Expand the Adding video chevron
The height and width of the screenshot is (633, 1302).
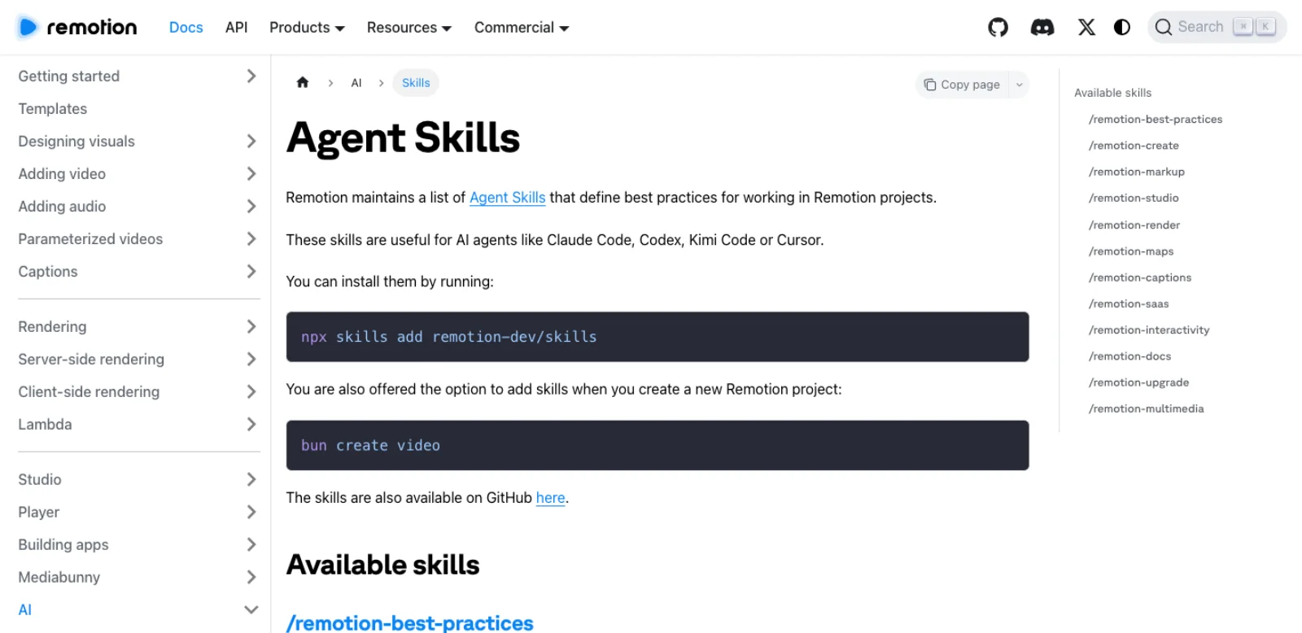pos(251,173)
